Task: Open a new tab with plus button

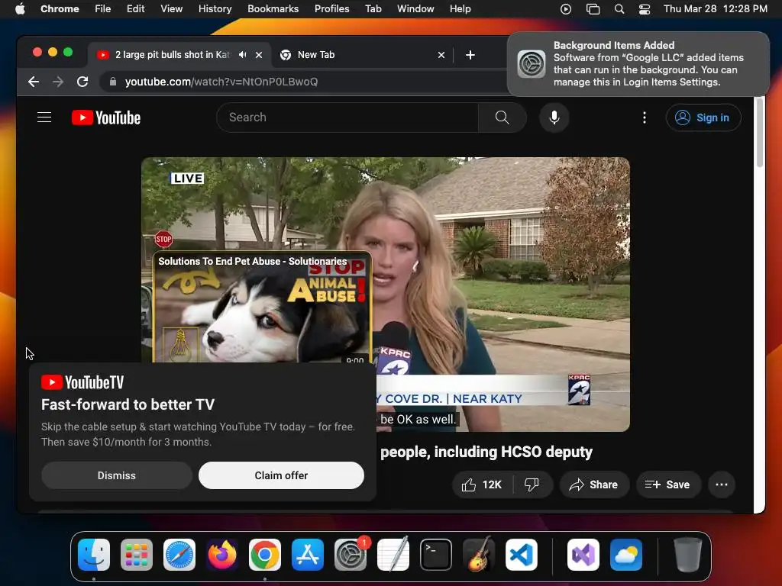Action: click(x=470, y=55)
